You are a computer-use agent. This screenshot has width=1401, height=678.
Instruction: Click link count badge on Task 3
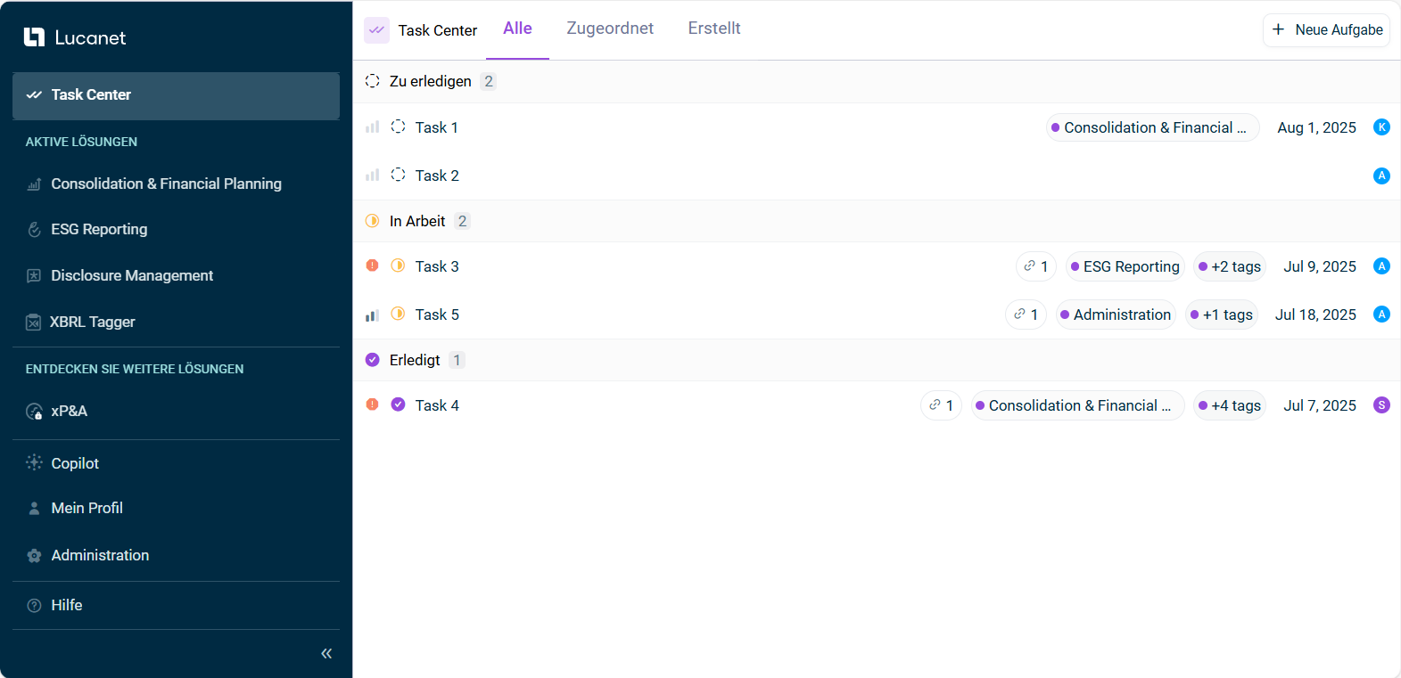pos(1036,266)
